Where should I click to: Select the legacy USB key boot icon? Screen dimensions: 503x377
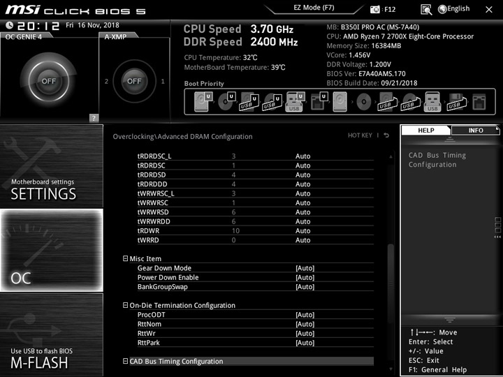click(432, 102)
